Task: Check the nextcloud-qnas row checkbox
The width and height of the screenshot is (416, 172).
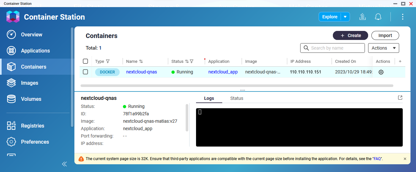Action: [85, 72]
